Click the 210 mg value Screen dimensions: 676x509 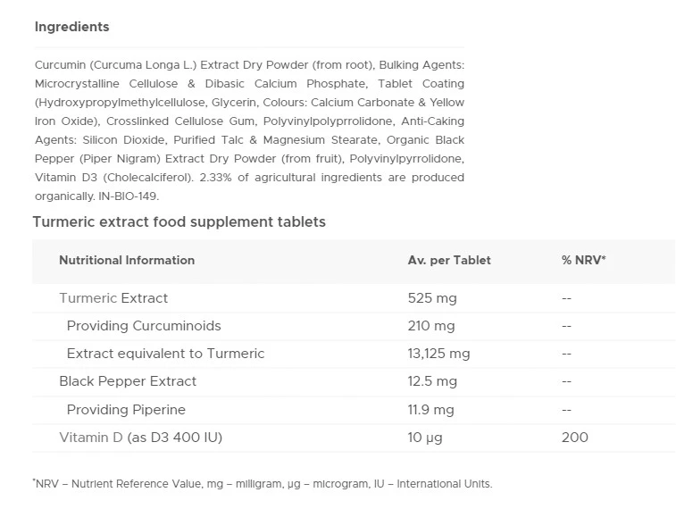click(x=431, y=326)
